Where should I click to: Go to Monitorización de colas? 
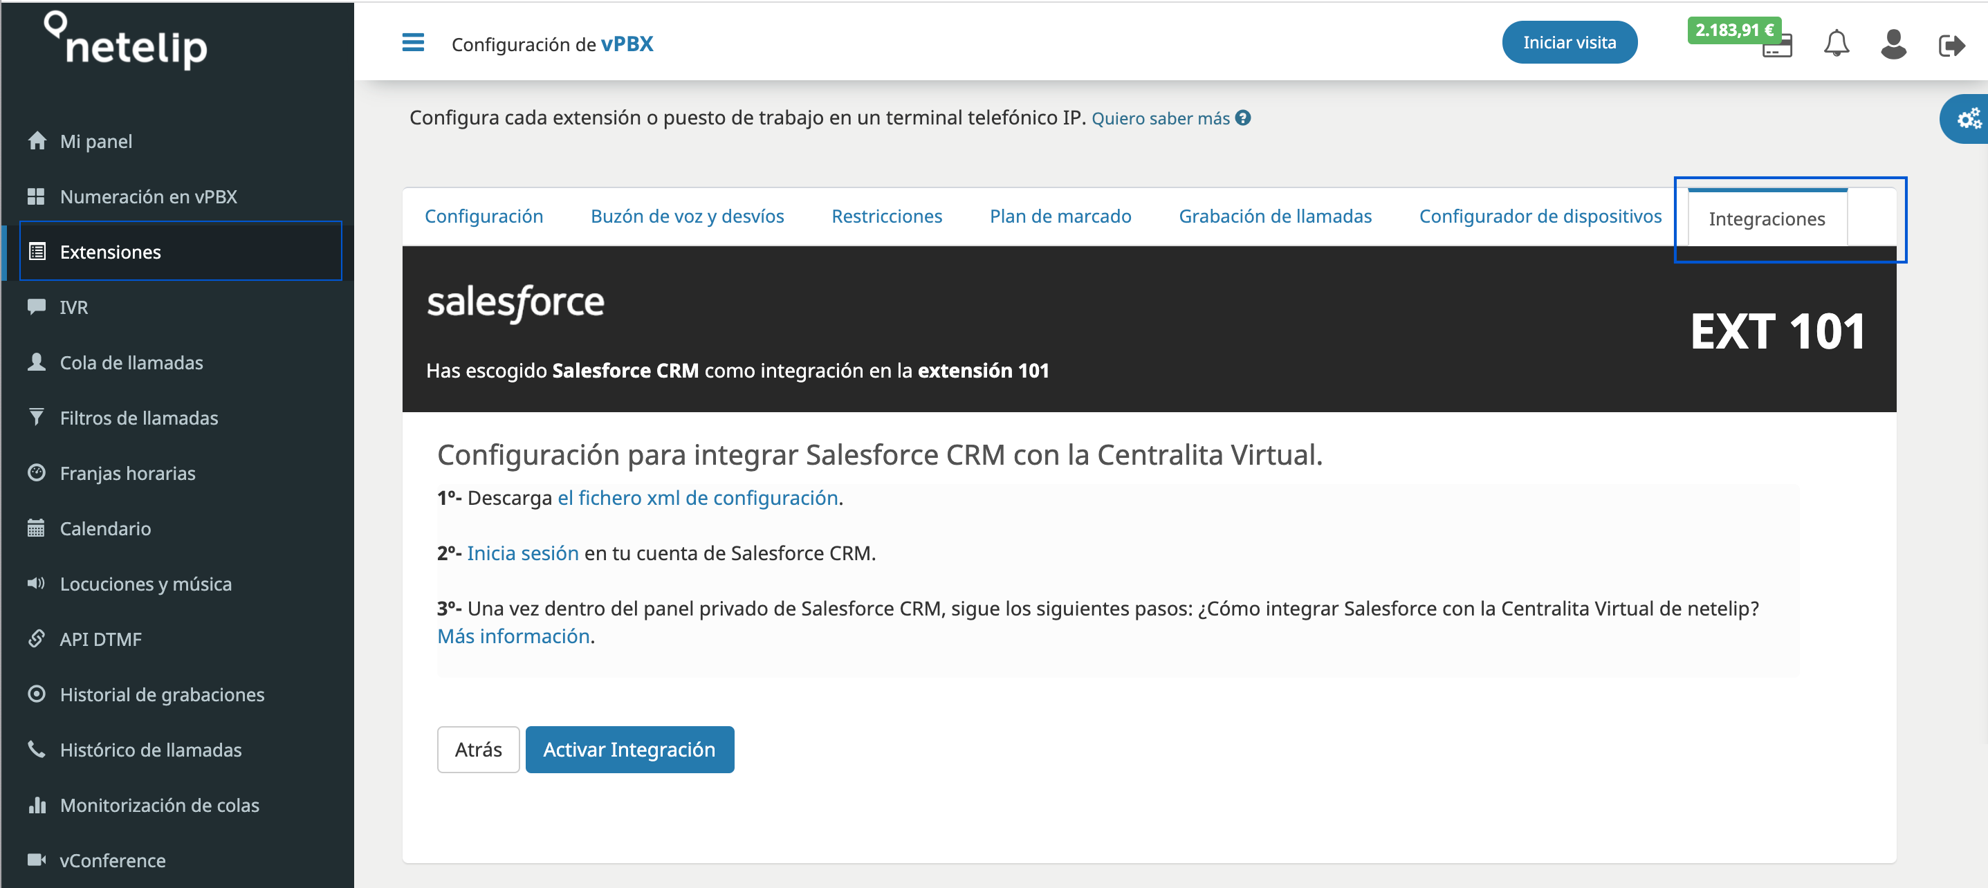(x=160, y=806)
